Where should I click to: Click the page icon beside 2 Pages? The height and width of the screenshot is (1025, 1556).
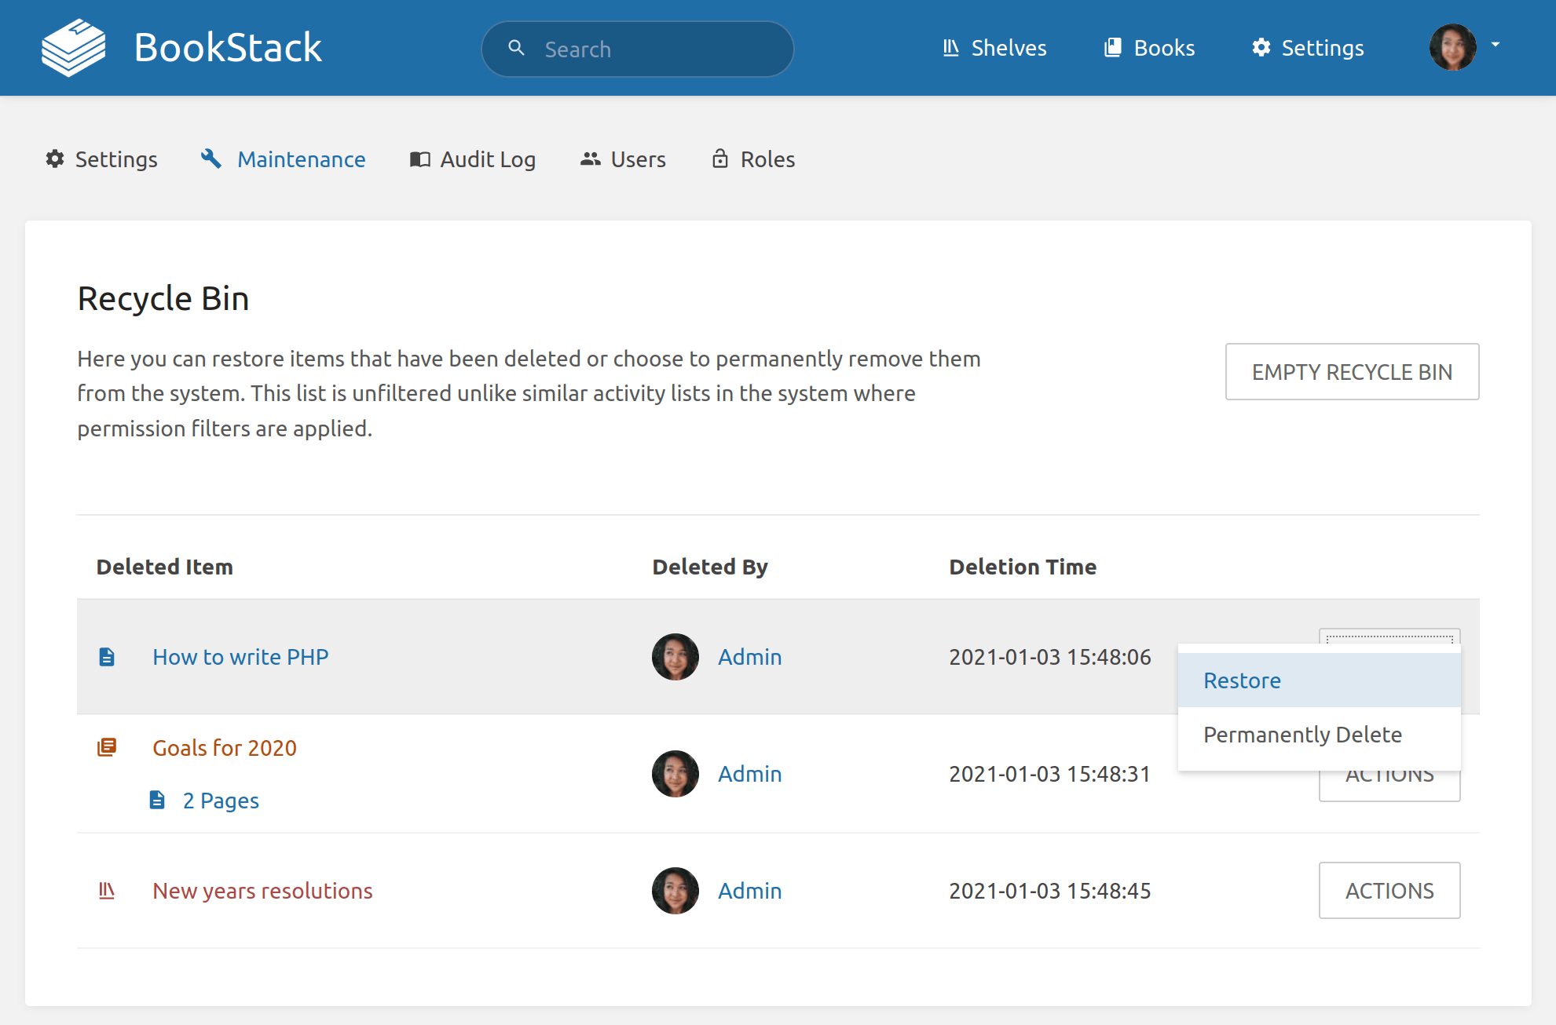(157, 800)
